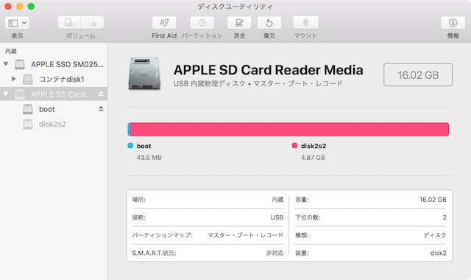Expand the コンテナdisk1 container
471x280 pixels.
tap(13, 79)
